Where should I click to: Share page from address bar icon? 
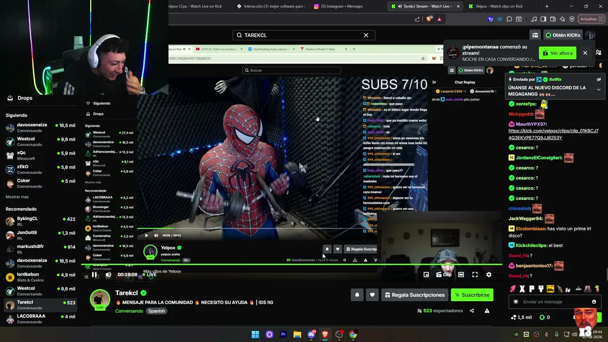point(417,19)
